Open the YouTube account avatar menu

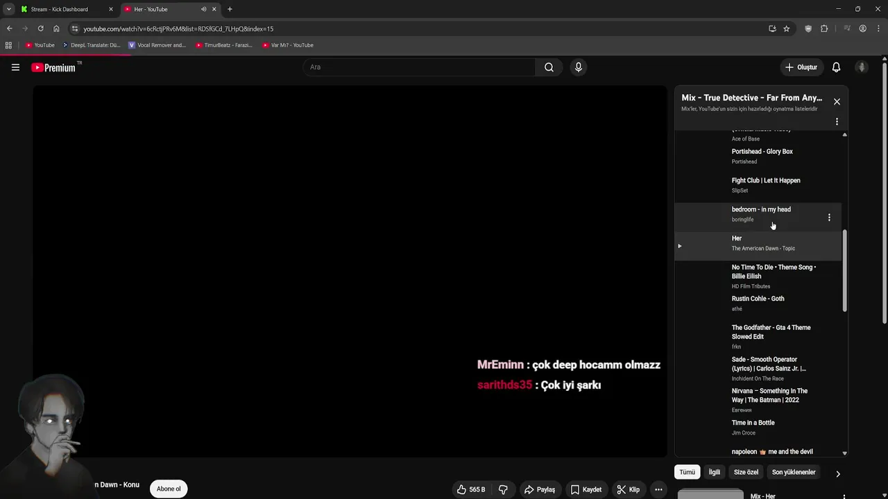click(862, 67)
